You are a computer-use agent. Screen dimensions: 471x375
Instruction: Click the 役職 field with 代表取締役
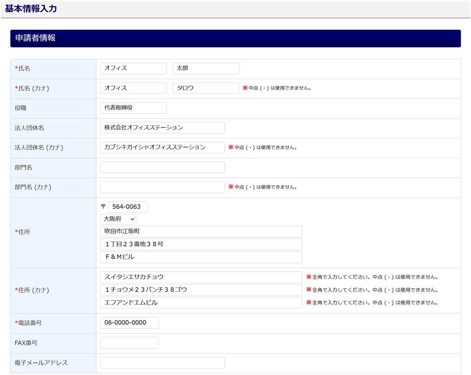point(133,108)
